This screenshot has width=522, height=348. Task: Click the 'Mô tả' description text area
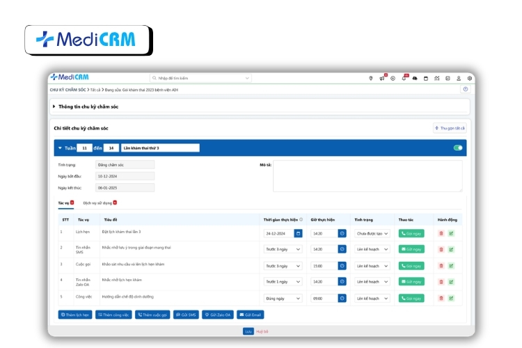367,176
